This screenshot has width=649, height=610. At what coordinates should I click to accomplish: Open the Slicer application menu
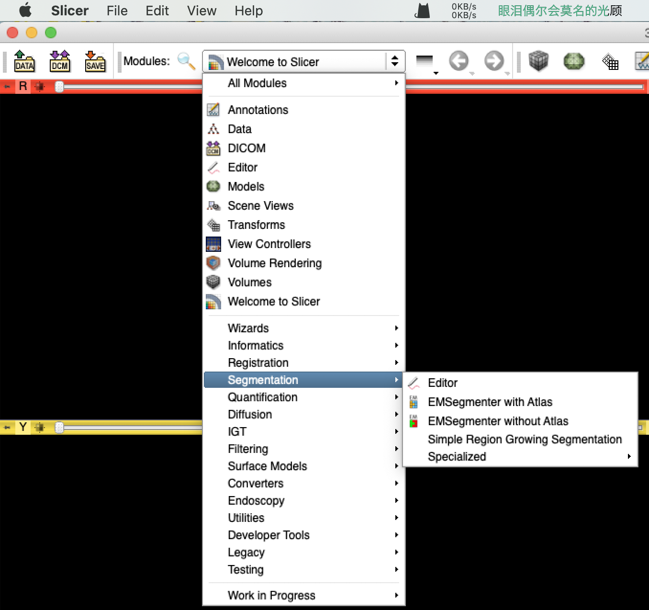click(70, 11)
